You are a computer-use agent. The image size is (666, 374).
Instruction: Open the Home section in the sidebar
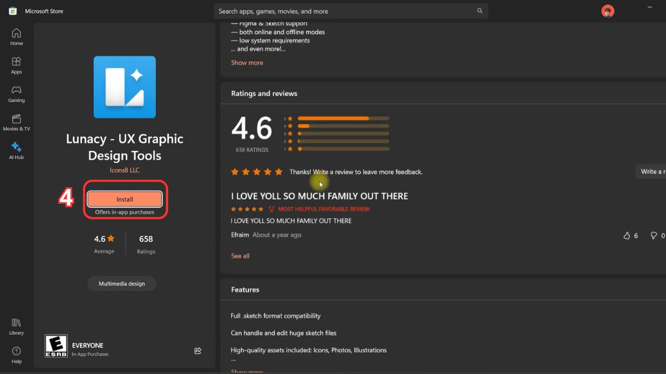coord(16,37)
